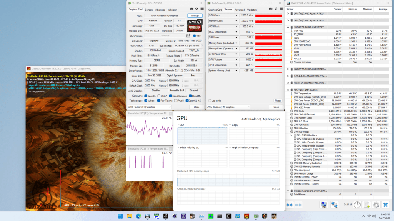Click the refresh icon in the GPU-Z Sensors window
394x221 pixels.
coord(276,9)
